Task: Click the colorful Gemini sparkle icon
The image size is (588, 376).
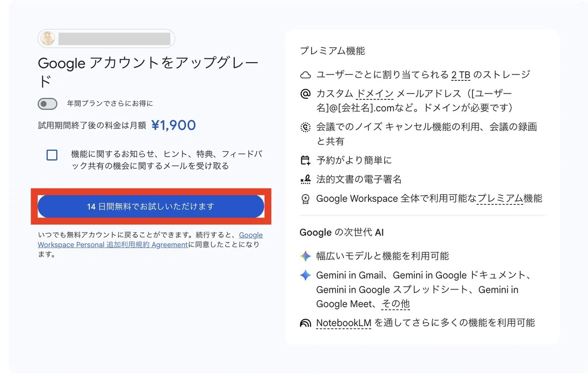Action: tap(305, 256)
